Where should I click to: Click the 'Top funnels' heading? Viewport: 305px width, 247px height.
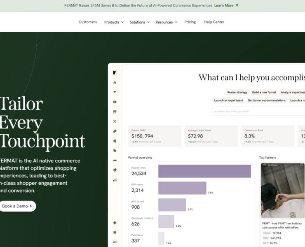(267, 158)
